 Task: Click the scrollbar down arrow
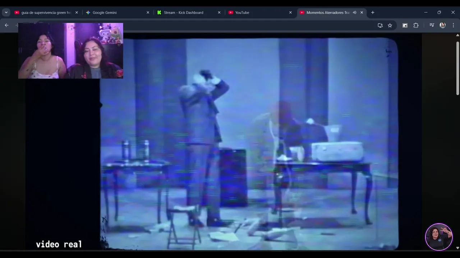point(457,248)
